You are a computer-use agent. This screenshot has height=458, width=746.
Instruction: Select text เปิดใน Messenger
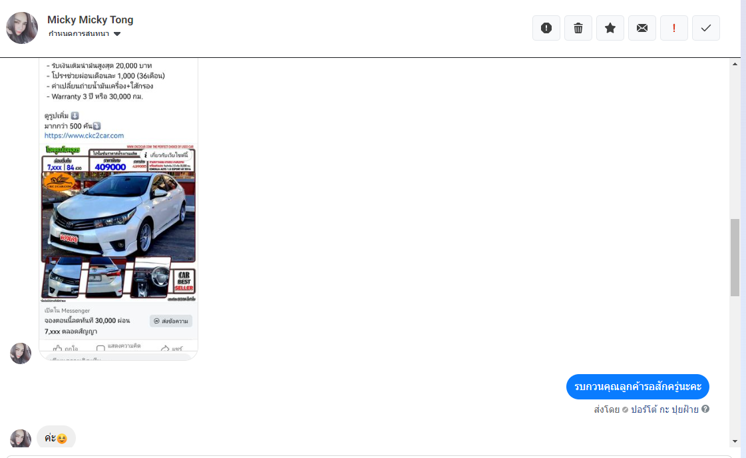click(x=67, y=310)
